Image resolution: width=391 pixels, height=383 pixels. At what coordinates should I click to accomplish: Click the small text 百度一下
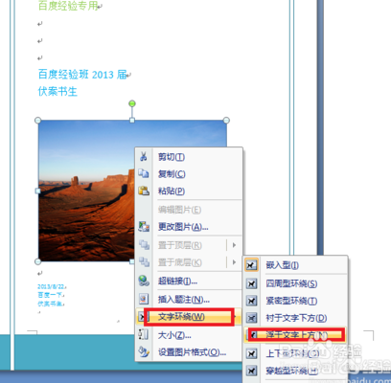point(50,295)
